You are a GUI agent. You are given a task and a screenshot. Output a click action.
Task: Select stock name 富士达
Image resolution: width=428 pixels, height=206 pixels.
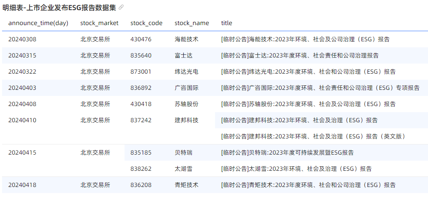[183, 55]
